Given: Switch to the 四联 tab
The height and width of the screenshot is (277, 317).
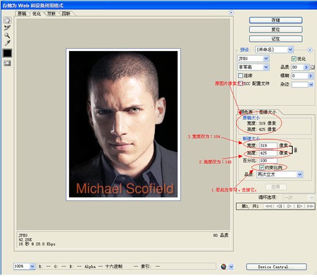Looking at the screenshot, I should [66, 14].
